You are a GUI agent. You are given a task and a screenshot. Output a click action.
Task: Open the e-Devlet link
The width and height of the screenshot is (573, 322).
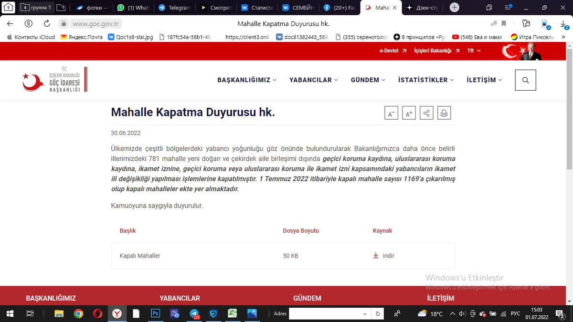click(389, 51)
